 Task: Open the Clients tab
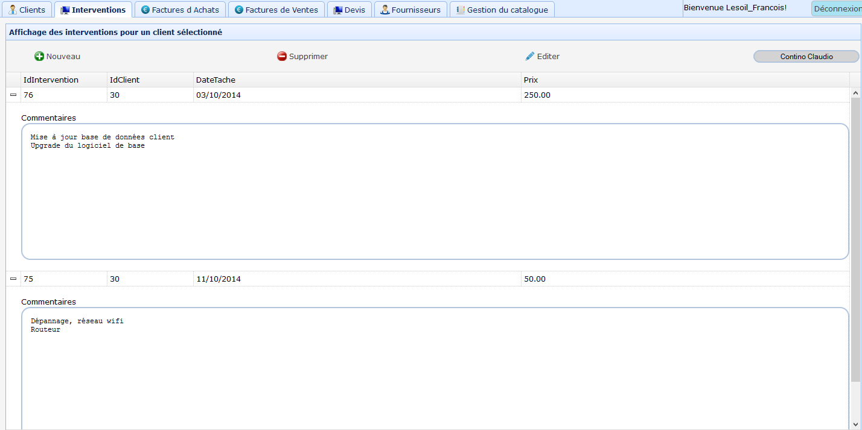[x=27, y=10]
